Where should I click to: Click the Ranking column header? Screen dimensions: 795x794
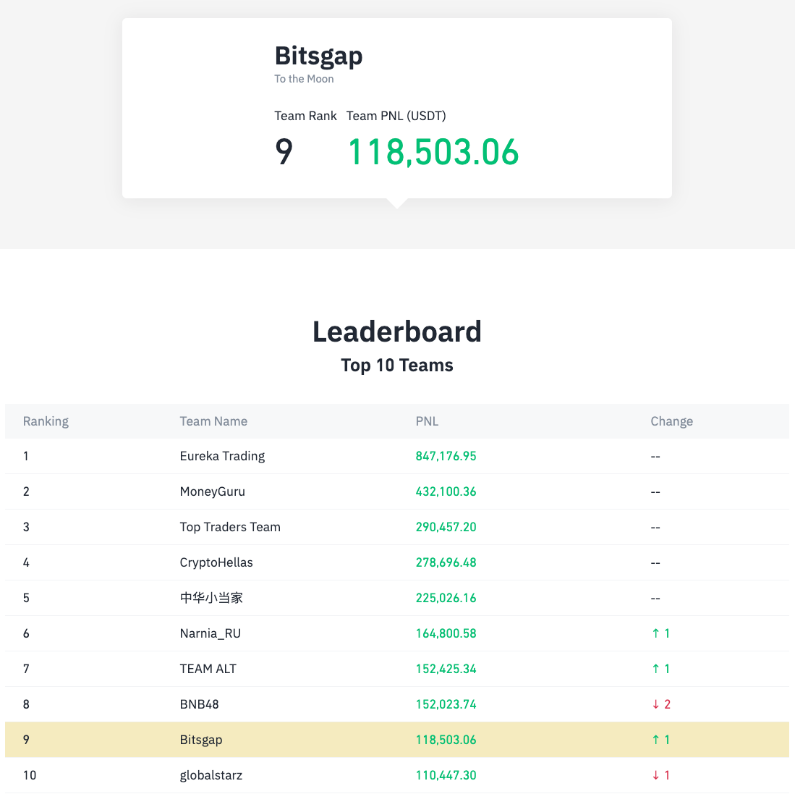coord(46,421)
